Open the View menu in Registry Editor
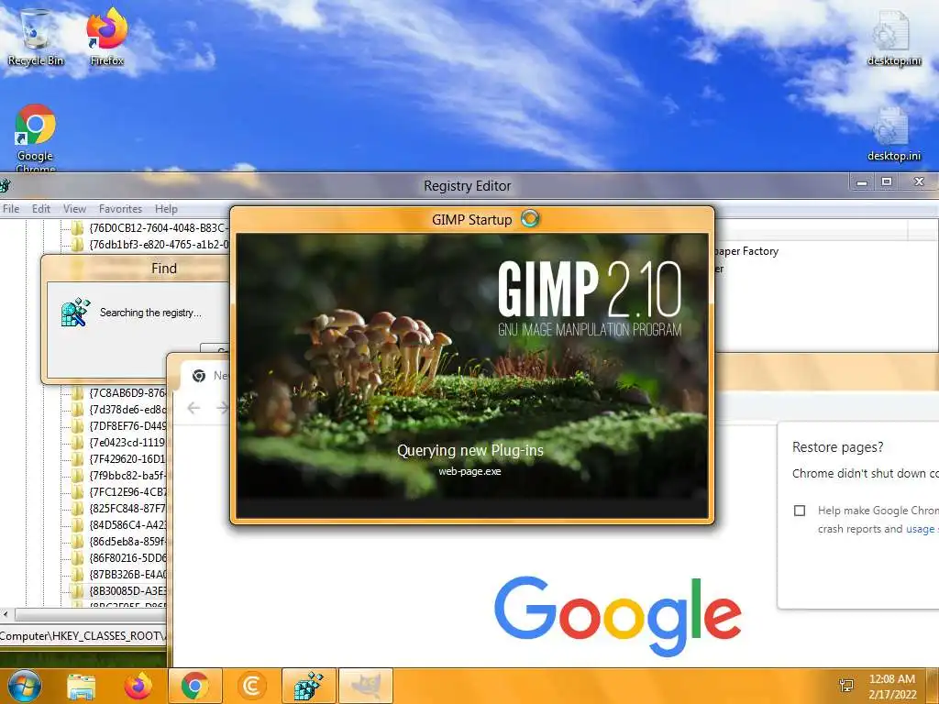939x704 pixels. coord(74,209)
